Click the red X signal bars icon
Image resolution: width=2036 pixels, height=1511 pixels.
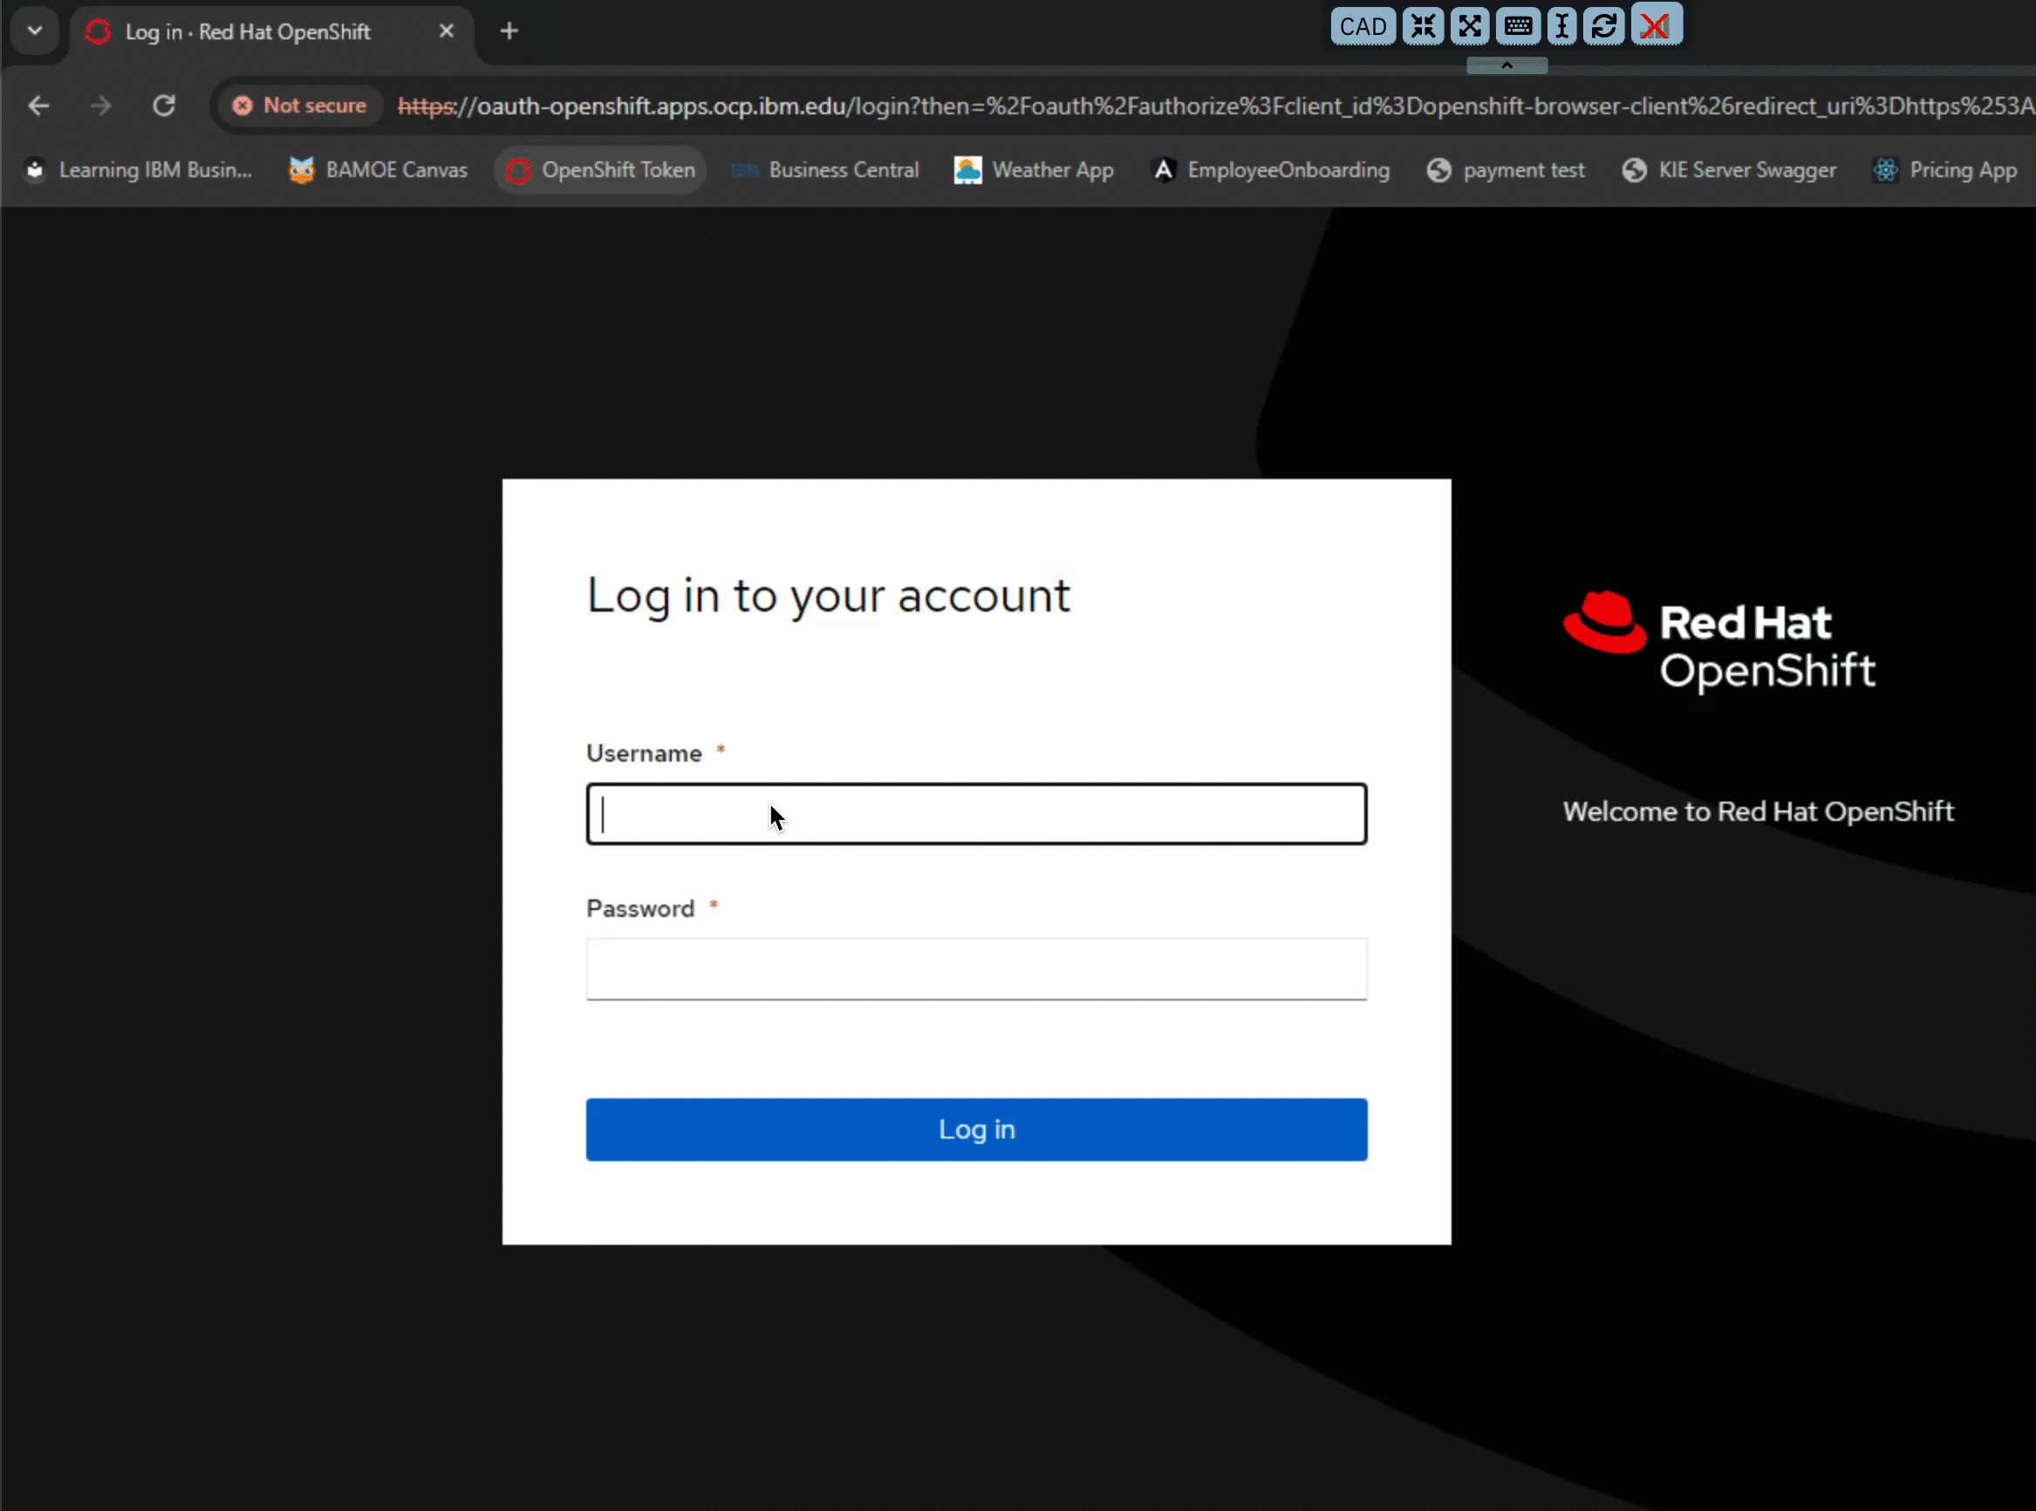(1656, 25)
